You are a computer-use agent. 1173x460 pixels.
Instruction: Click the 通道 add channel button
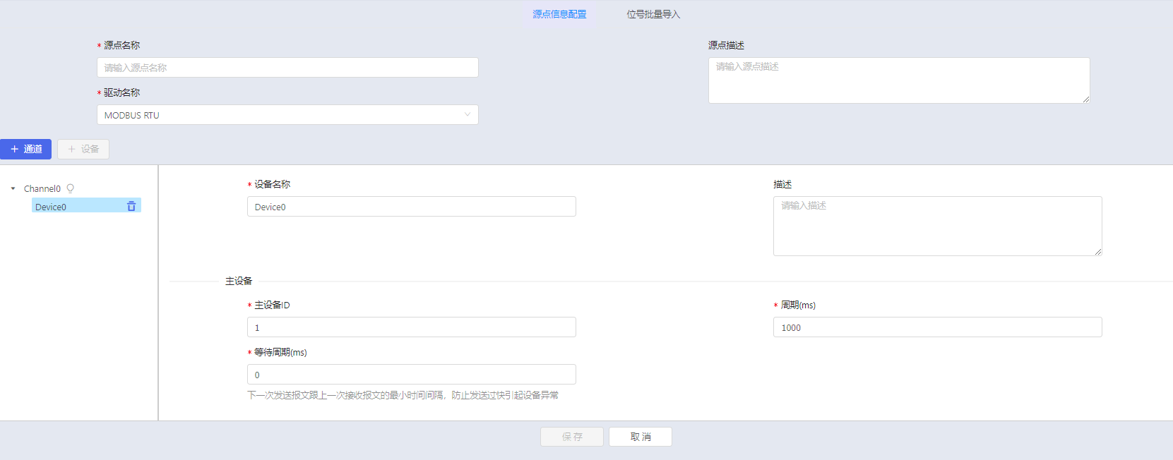click(x=26, y=149)
